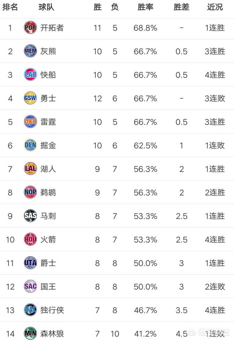Click the Pelicans NOP team logo

[x=30, y=192]
